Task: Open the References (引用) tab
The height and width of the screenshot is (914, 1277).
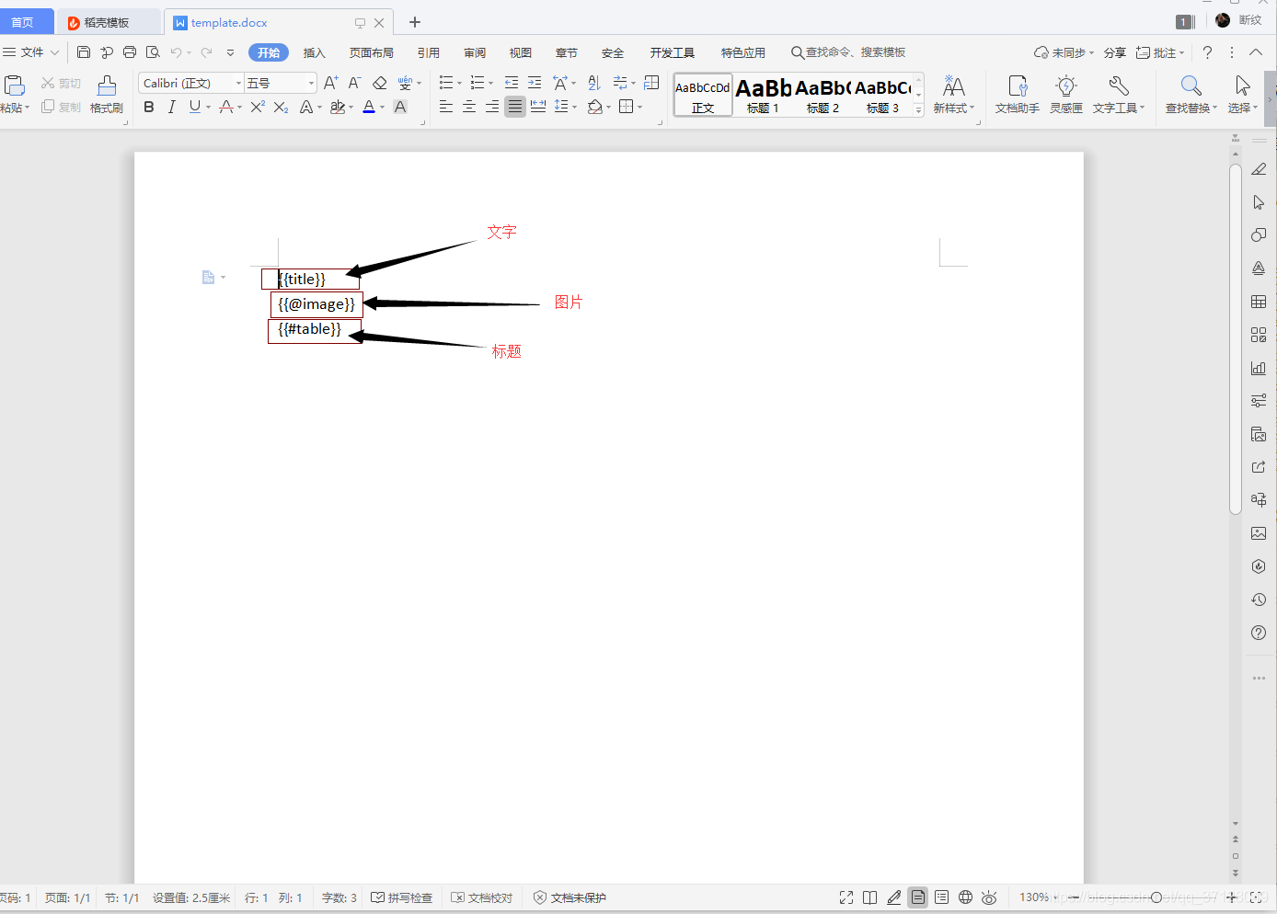Action: 429,52
